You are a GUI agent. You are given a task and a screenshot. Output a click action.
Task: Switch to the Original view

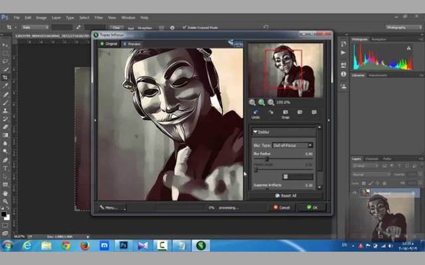[x=108, y=44]
